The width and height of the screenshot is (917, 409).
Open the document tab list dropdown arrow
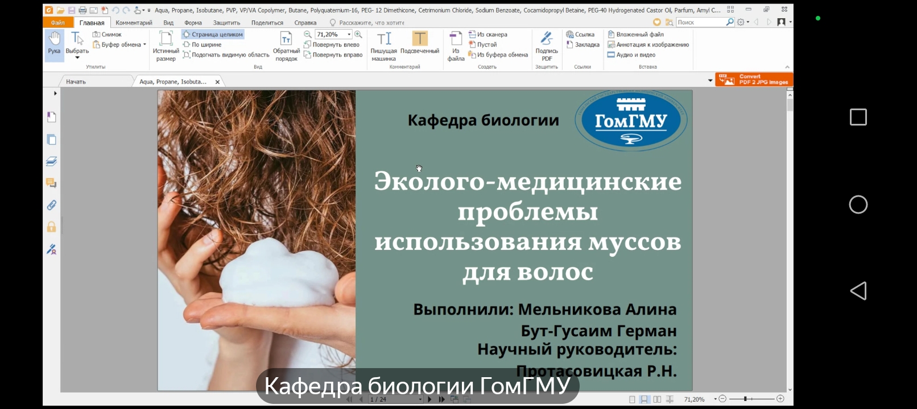(710, 81)
